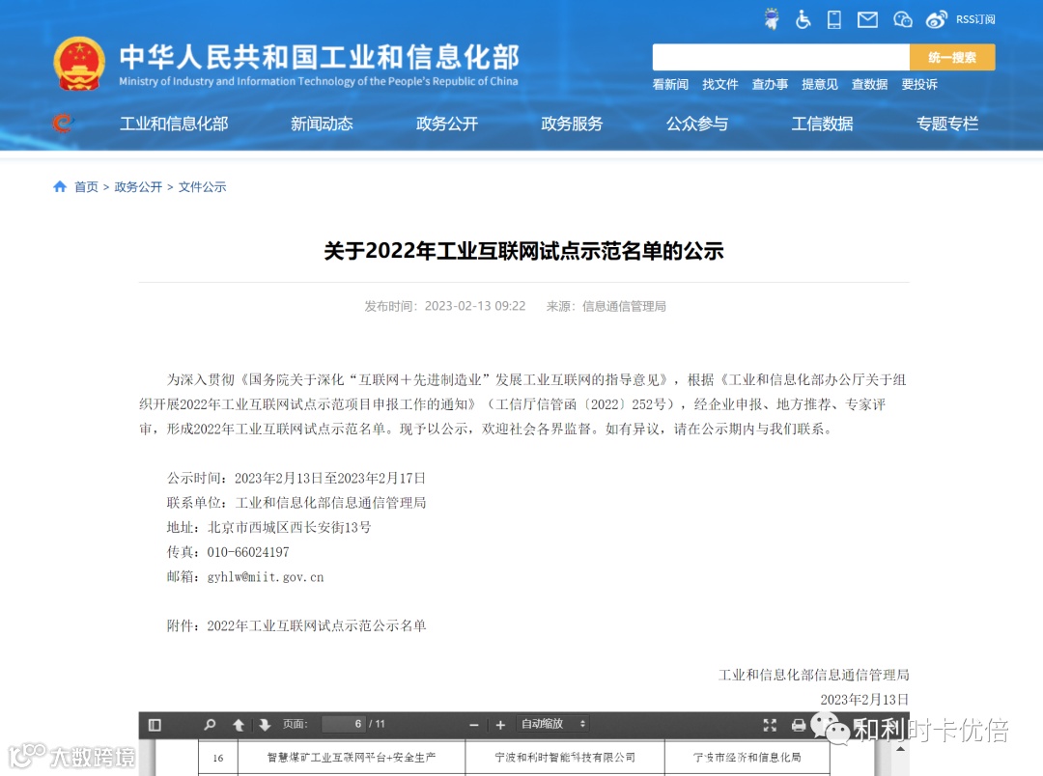1043x776 pixels.
Task: Open the email envelope icon
Action: tap(867, 20)
